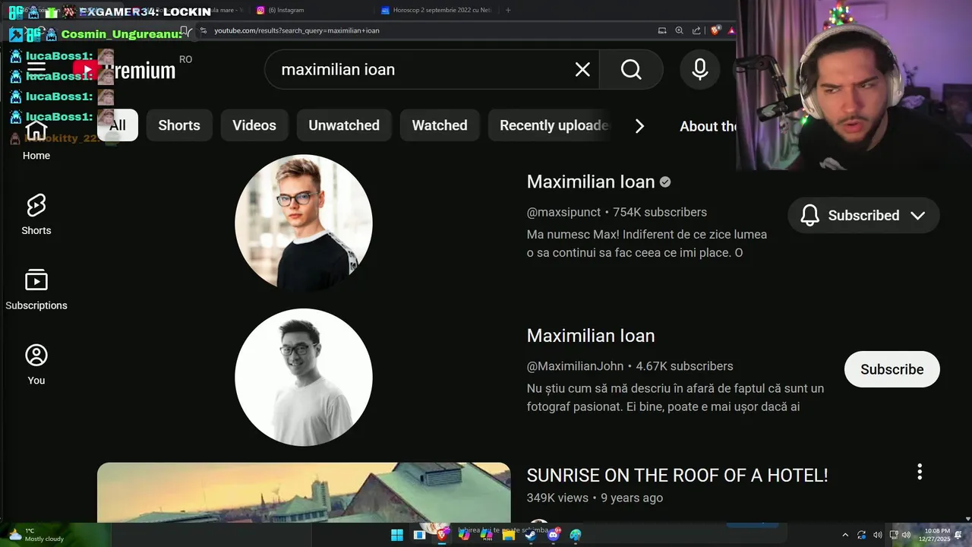The width and height of the screenshot is (972, 547).
Task: Click the @MaximilianJohn handle text
Action: click(576, 366)
